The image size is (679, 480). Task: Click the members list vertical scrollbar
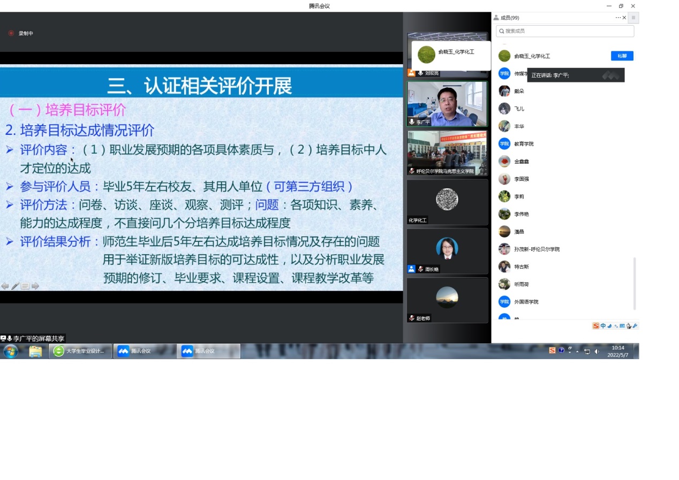tap(635, 284)
